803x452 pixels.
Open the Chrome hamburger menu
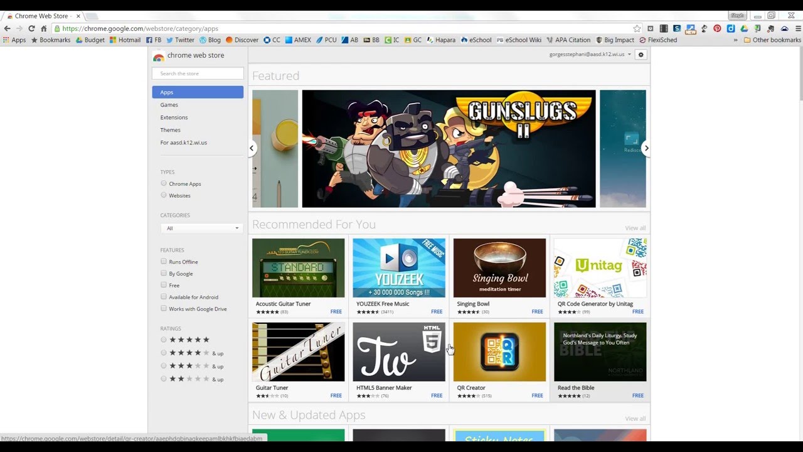(799, 28)
